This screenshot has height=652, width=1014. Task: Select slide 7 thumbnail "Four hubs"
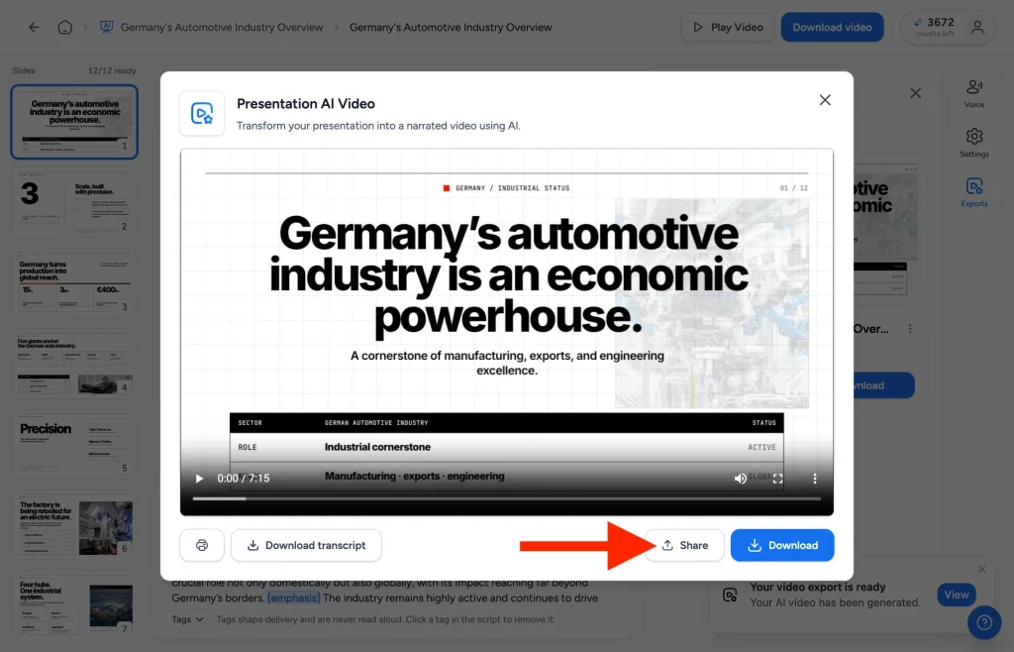[x=74, y=605]
